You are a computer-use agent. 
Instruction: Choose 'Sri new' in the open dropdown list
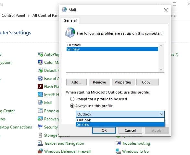coord(120,124)
